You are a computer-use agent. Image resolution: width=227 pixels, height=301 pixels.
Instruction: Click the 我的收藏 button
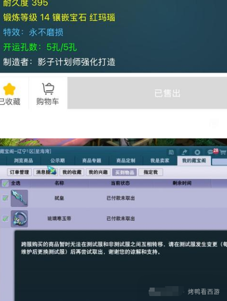[72, 172]
